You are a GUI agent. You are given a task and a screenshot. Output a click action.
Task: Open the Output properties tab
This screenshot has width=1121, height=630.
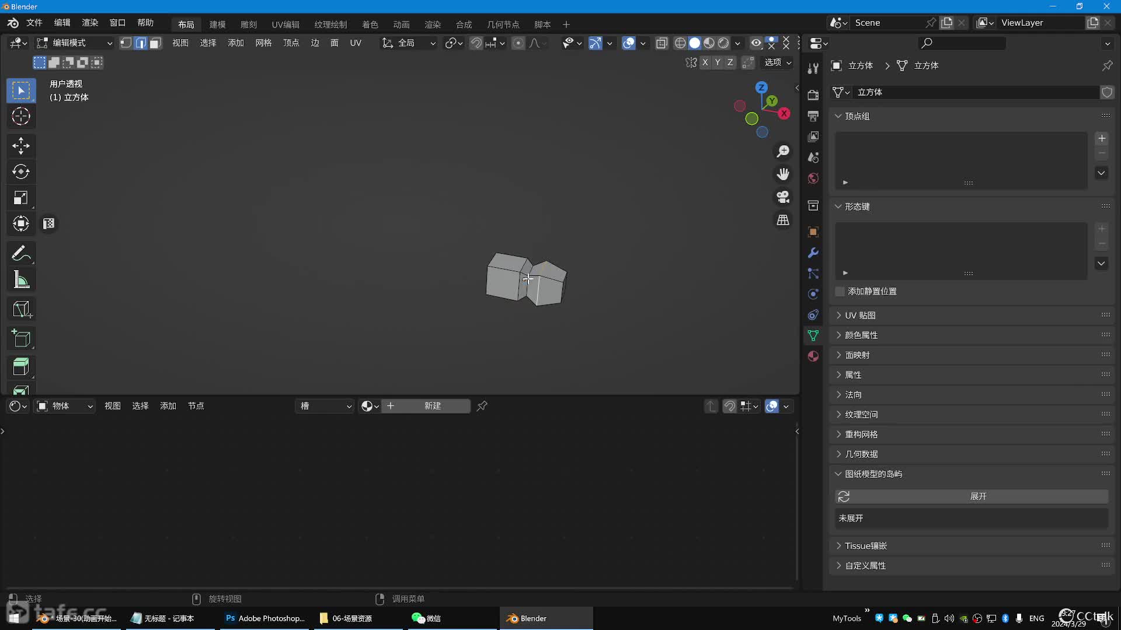[813, 116]
